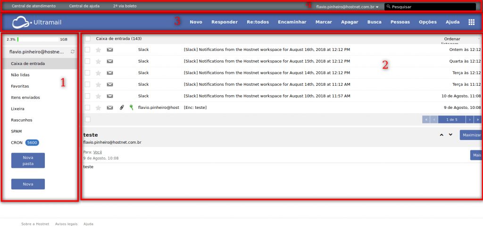The height and width of the screenshot is (230, 483).
Task: Check the box for the Slack August 15th message
Action: pyautogui.click(x=87, y=61)
